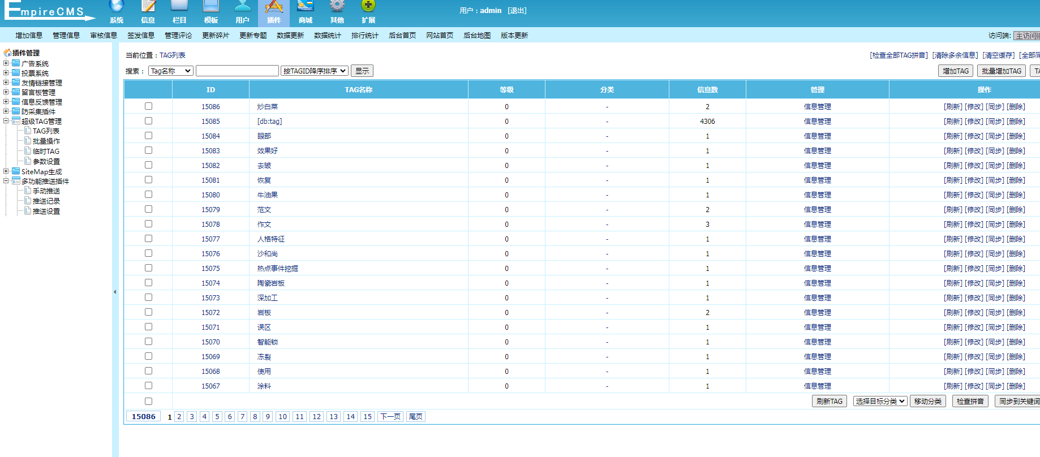Click the 商城 shop icon
Screen dimensions: 1040x457
pos(306,7)
